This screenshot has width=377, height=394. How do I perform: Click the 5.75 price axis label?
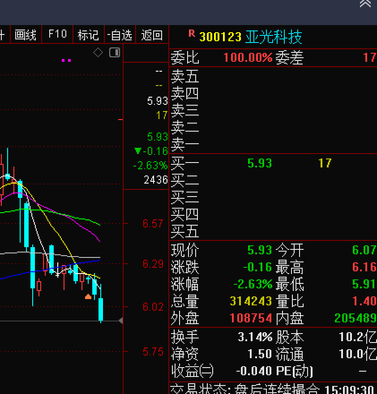[153, 351]
